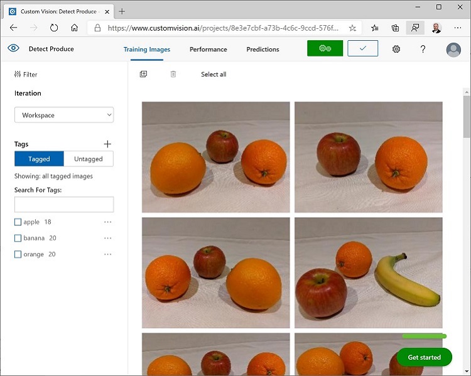Open the account avatar menu
This screenshot has width=471, height=376.
pos(453,50)
